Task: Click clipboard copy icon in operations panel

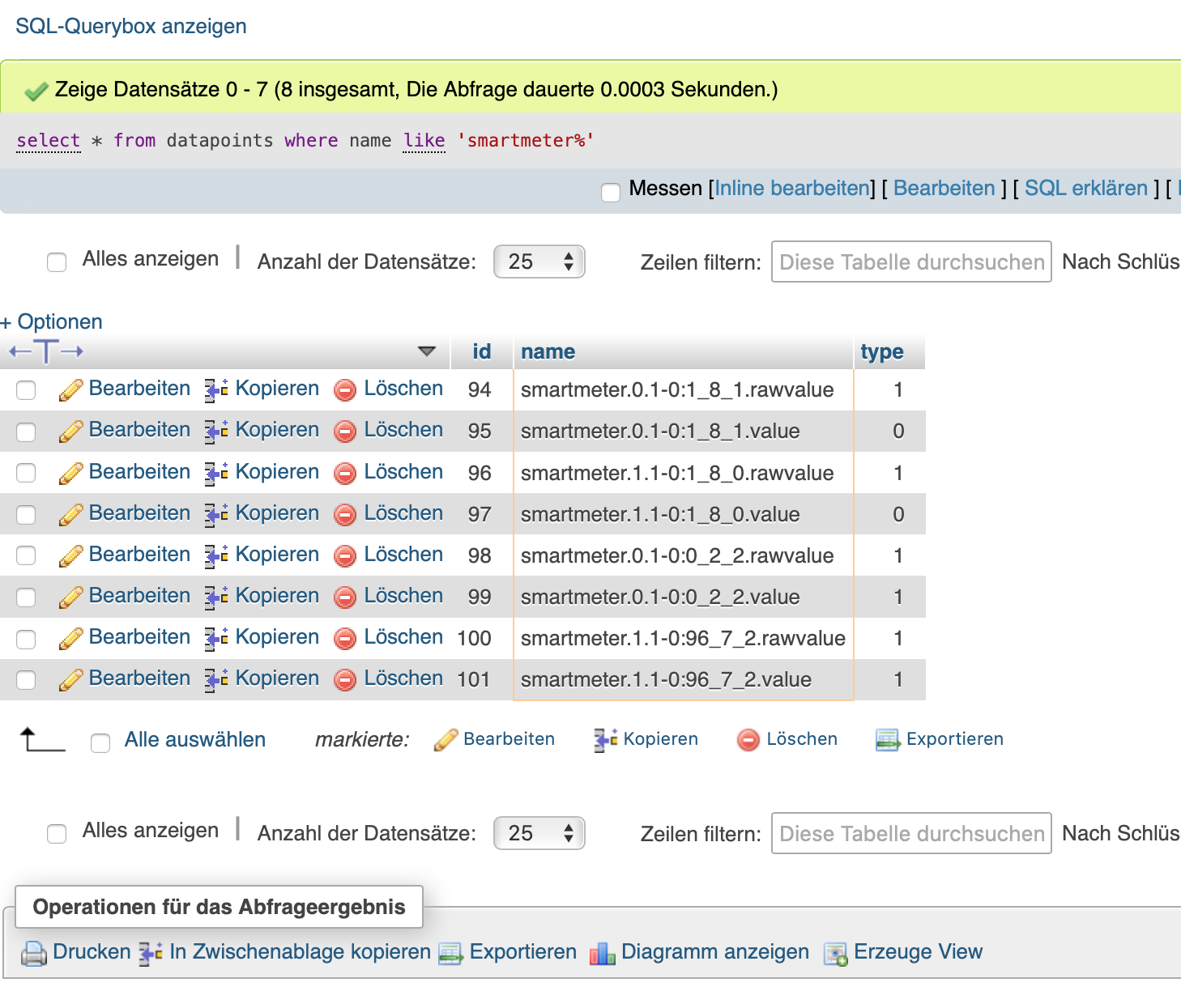Action: tap(151, 954)
